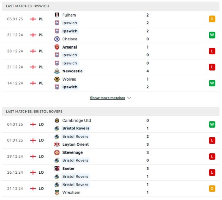This screenshot has width=222, height=200.
Task: Click the chevron next to Show more matches
Action: [x=129, y=98]
